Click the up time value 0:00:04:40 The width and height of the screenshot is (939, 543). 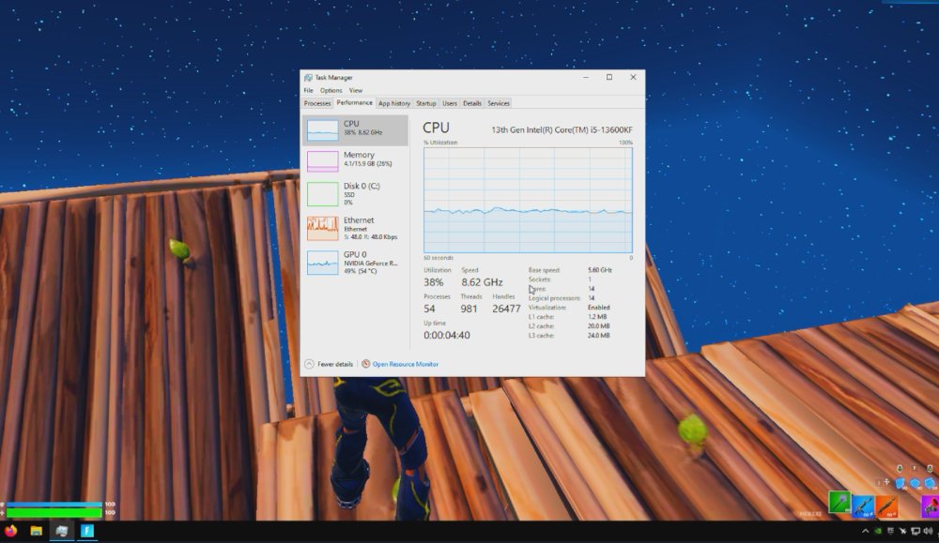coord(447,336)
